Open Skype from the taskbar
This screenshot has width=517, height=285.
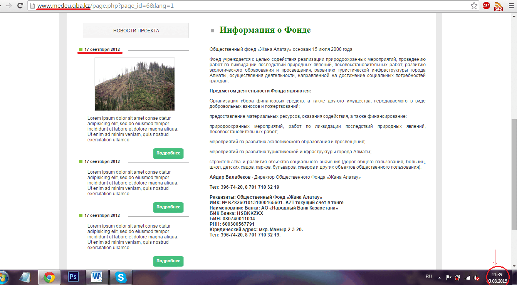(121, 277)
